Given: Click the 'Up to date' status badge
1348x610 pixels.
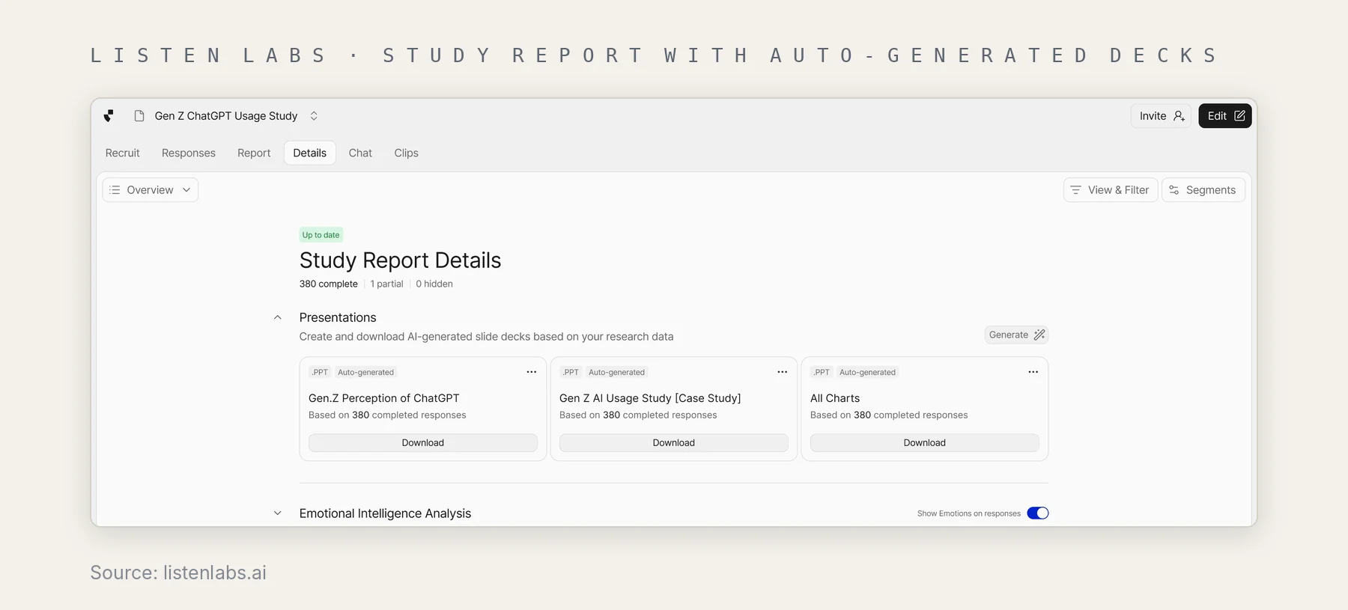Looking at the screenshot, I should pyautogui.click(x=321, y=235).
